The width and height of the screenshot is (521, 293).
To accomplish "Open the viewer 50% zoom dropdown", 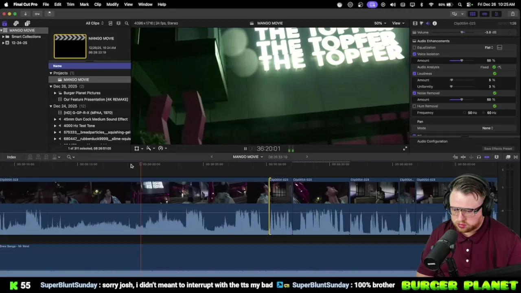I will pos(380,23).
